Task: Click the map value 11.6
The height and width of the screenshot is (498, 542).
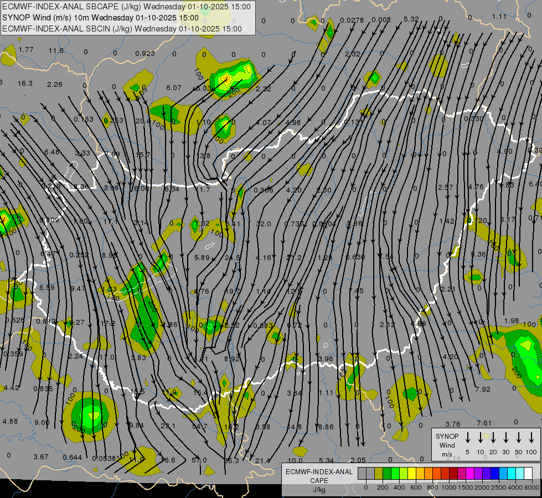Action: 56,51
